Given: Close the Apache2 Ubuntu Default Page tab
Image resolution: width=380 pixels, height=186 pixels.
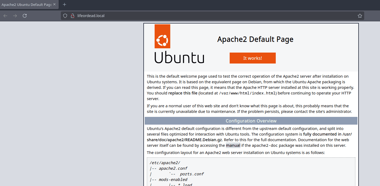Looking at the screenshot, I should tap(54, 5).
